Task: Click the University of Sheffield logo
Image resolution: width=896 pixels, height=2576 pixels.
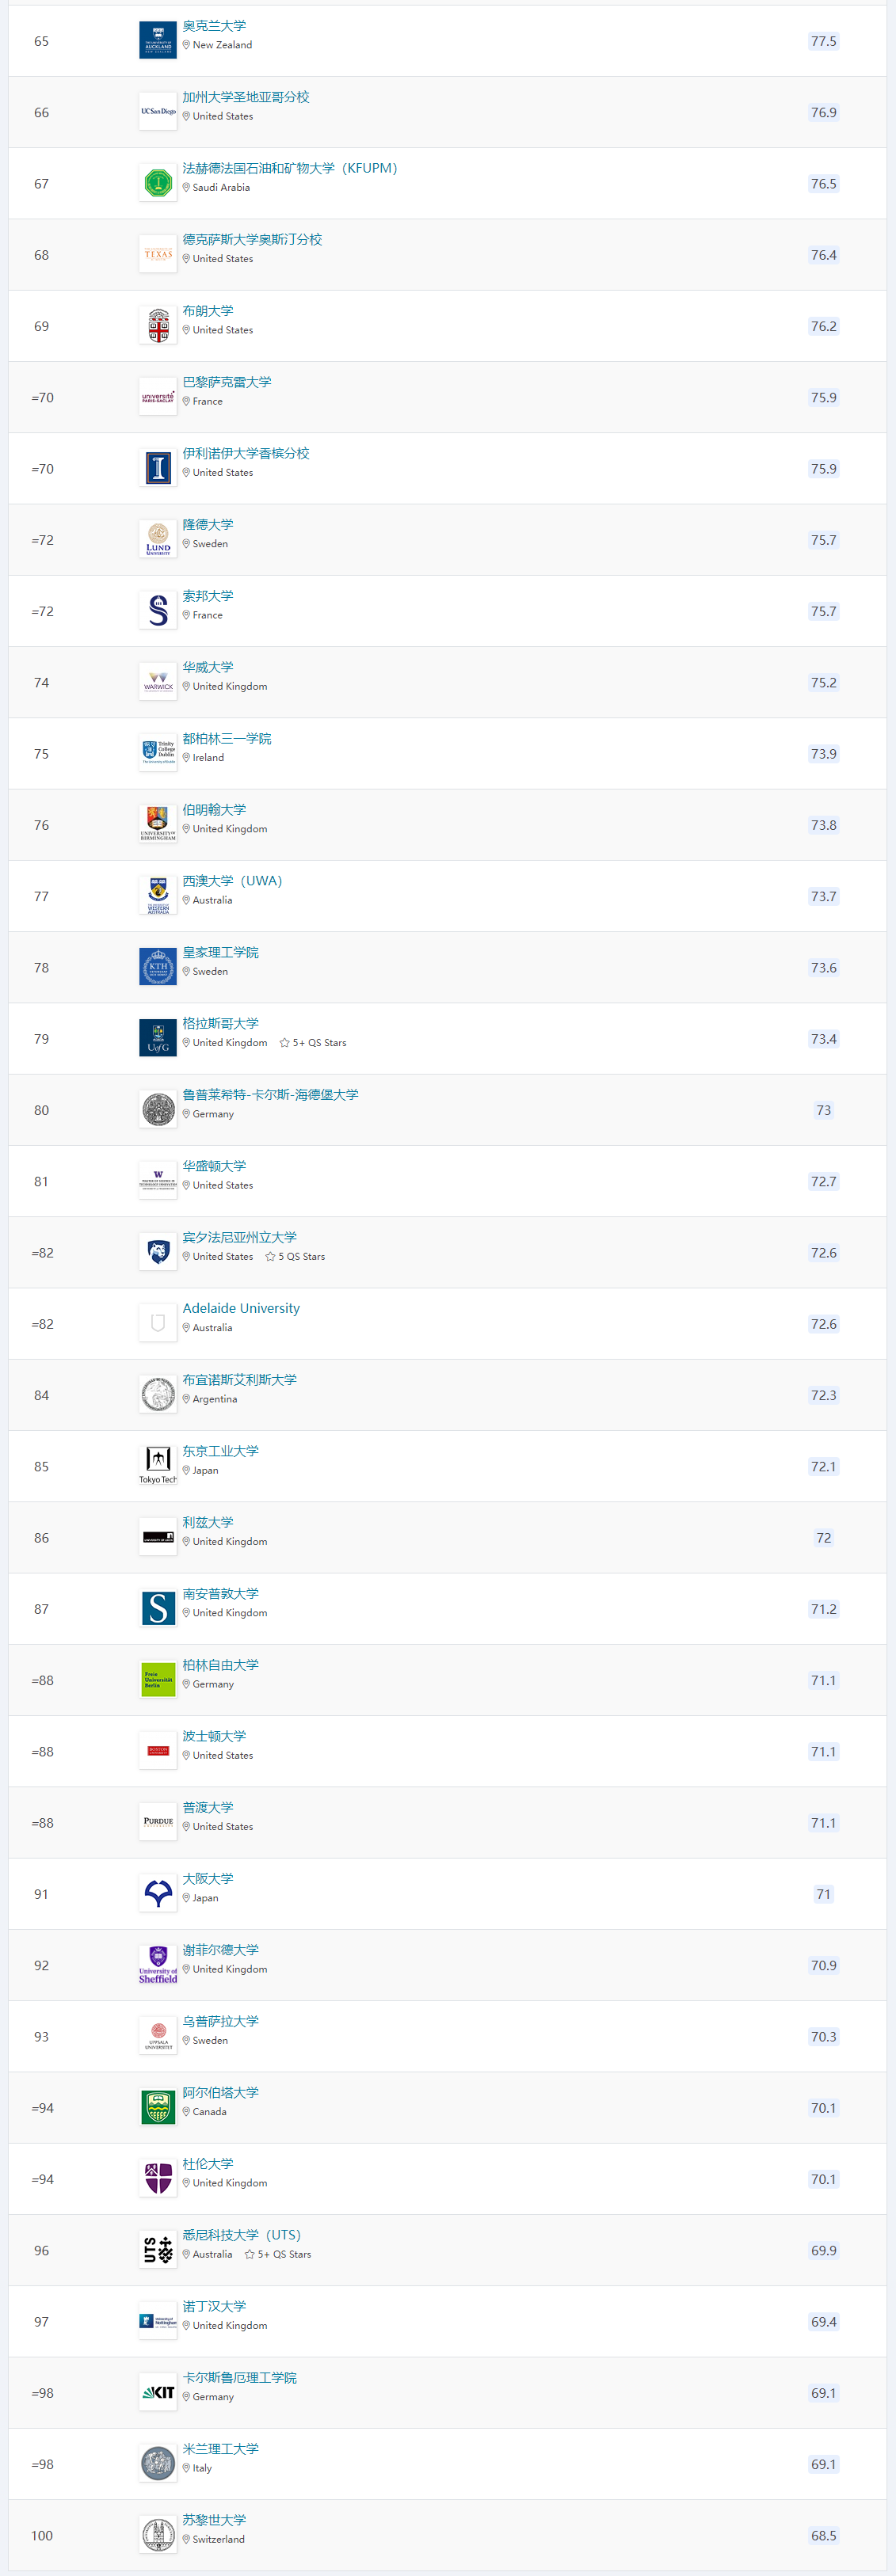Action: click(158, 1965)
